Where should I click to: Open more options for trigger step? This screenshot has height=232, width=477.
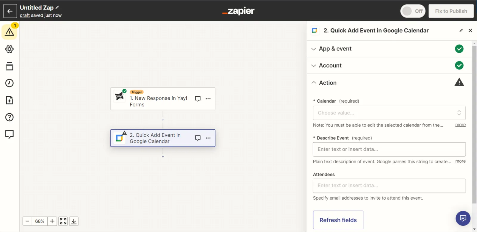(208, 99)
